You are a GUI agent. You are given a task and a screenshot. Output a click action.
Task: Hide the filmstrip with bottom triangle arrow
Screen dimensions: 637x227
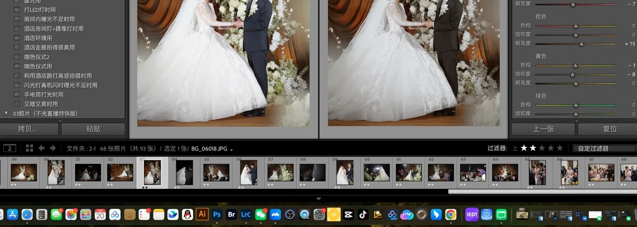(318, 199)
